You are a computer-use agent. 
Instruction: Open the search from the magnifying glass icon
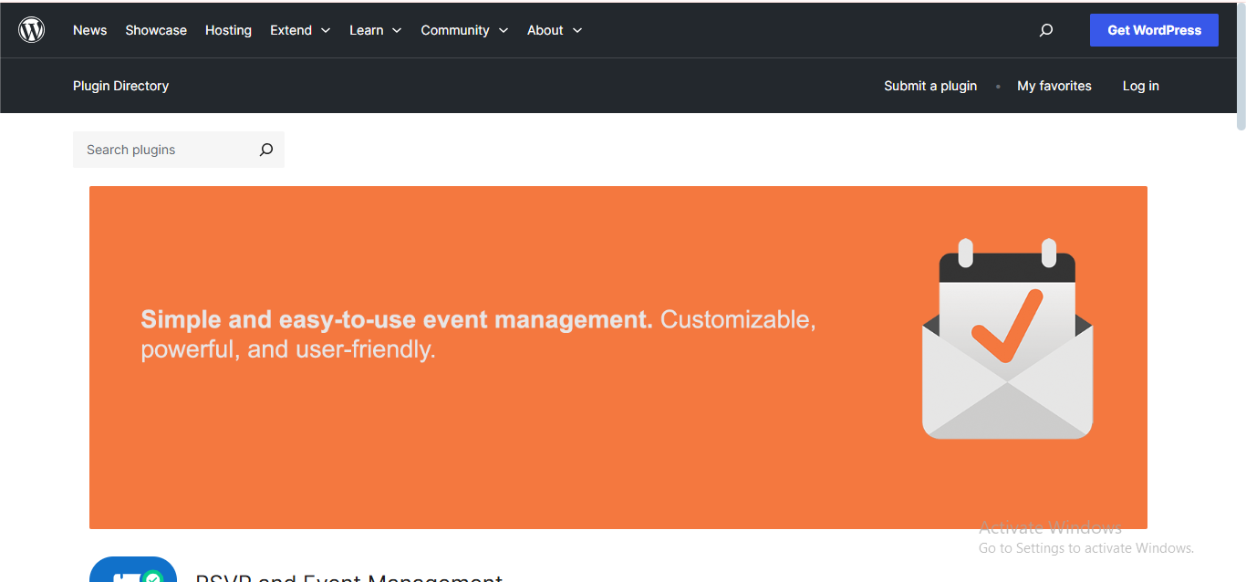[1045, 29]
